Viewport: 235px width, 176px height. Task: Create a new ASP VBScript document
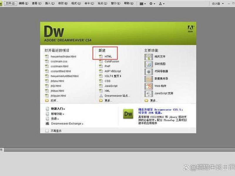tap(113, 71)
